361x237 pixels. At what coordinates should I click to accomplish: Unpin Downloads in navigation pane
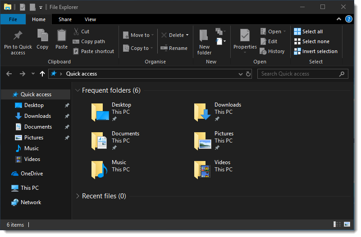[67, 116]
